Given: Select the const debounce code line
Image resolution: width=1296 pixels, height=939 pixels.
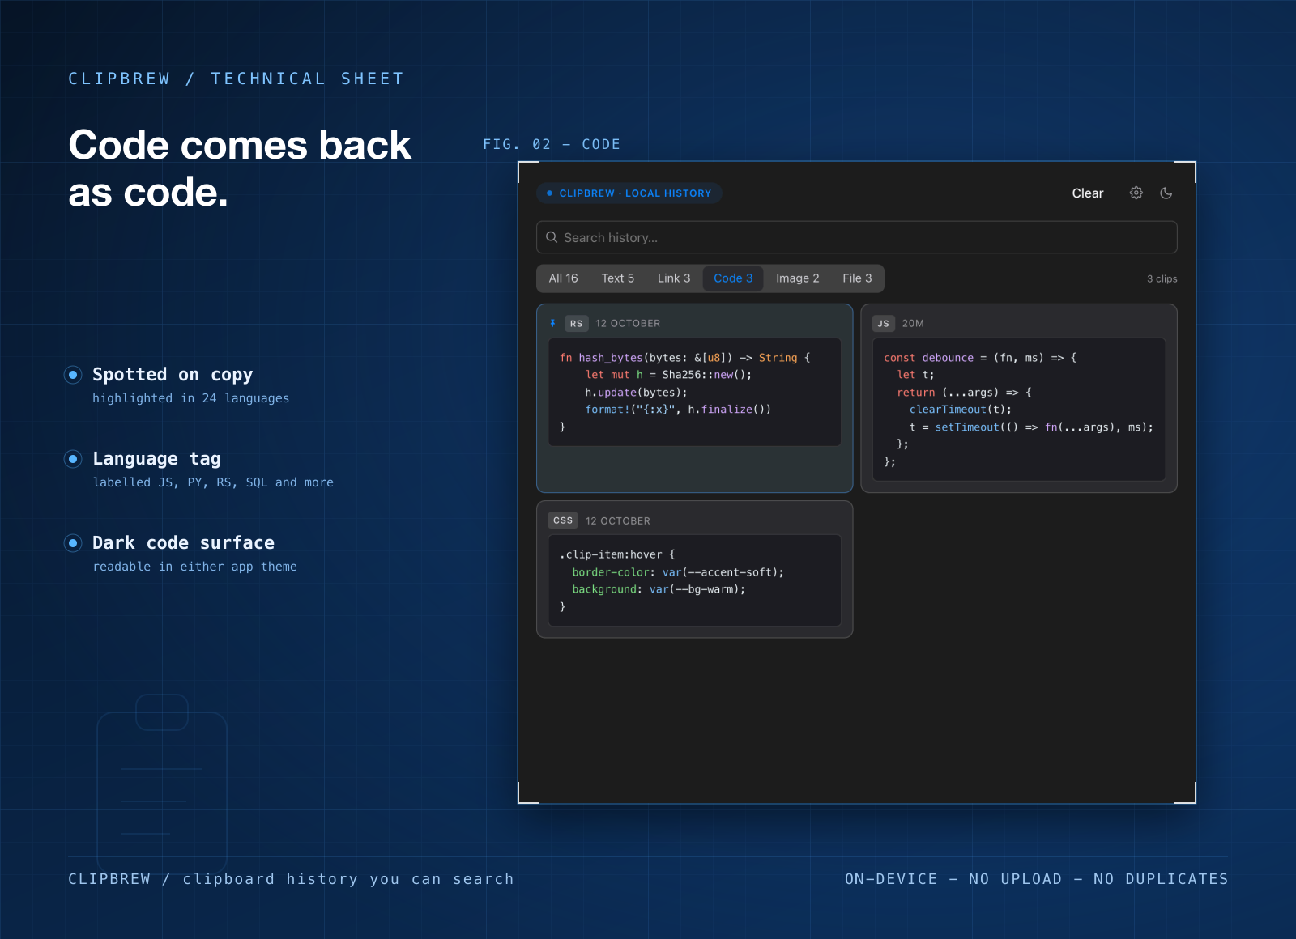Looking at the screenshot, I should [980, 358].
